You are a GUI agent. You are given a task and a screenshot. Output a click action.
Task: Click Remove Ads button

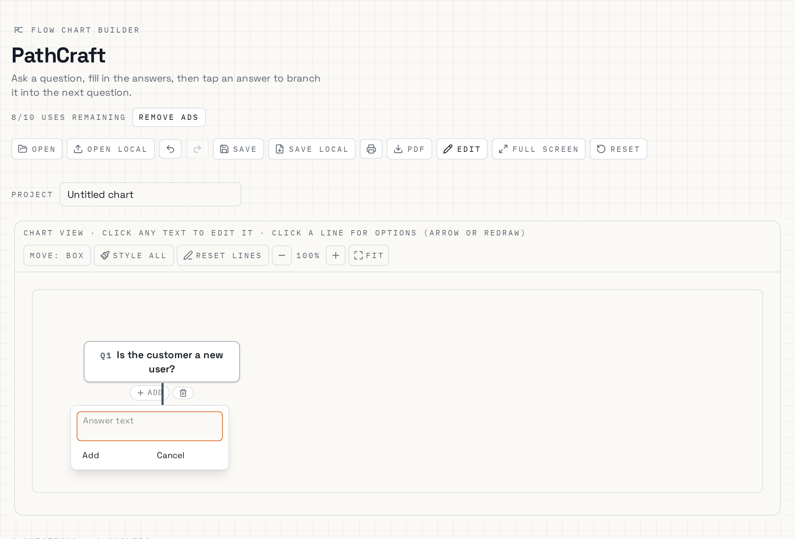[169, 117]
